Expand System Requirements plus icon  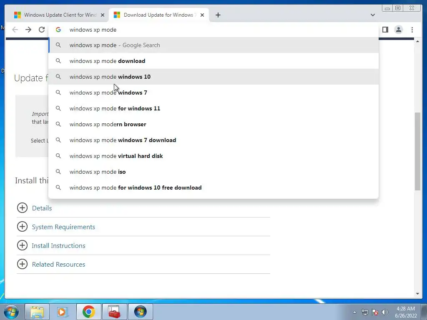point(23,227)
